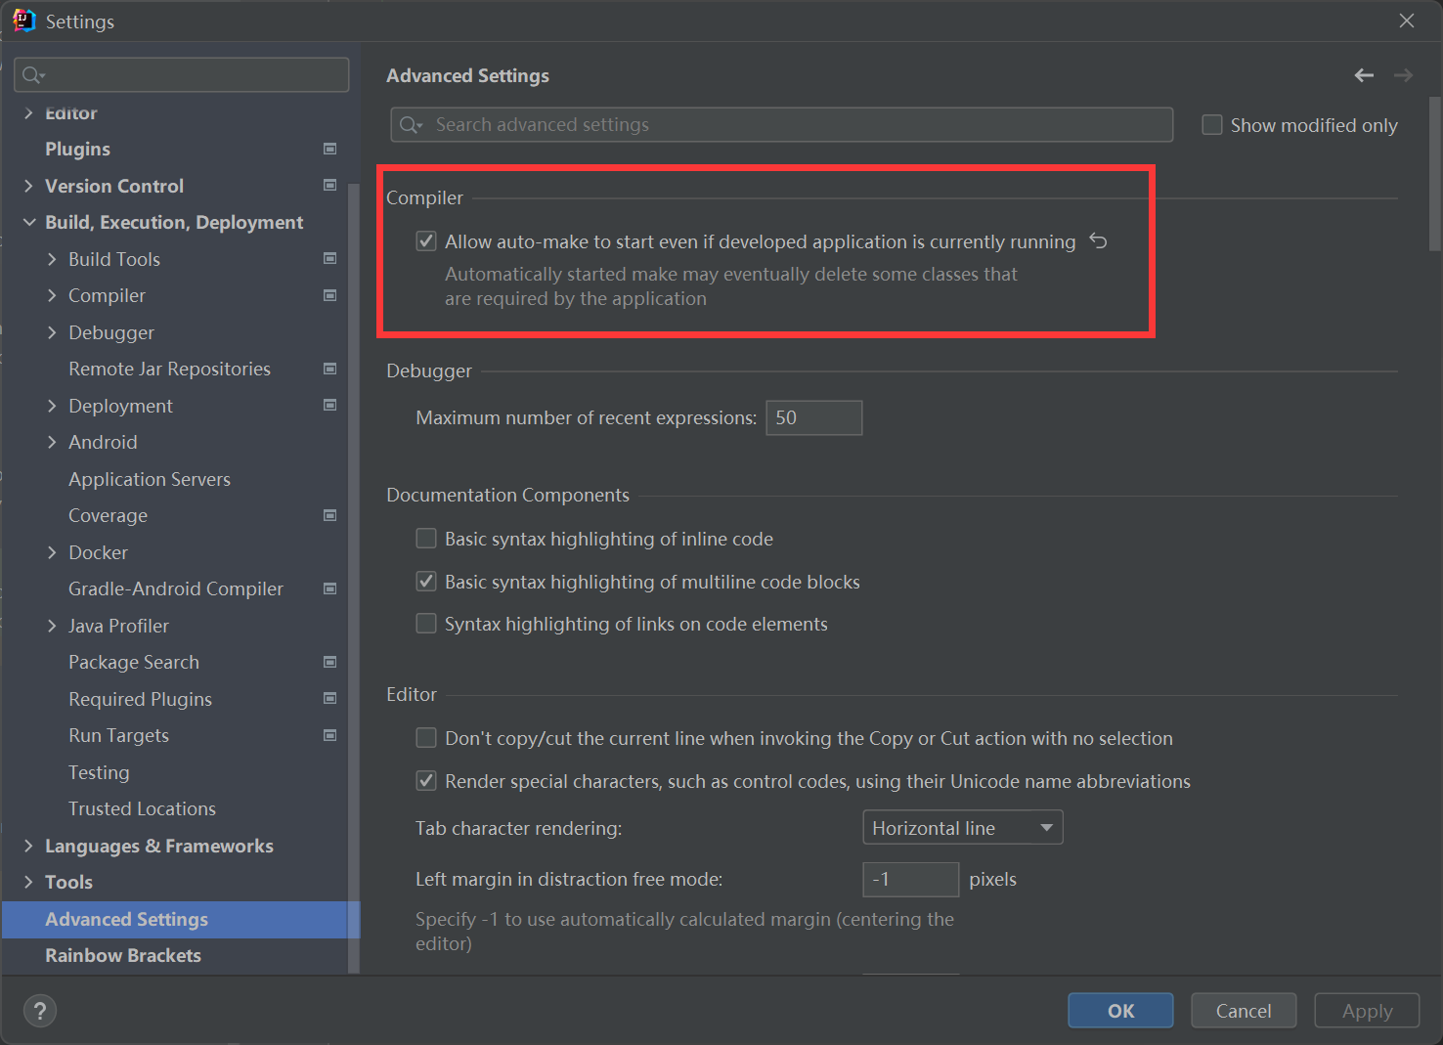
Task: Collapse Build, Execution, Deployment node
Action: point(28,222)
